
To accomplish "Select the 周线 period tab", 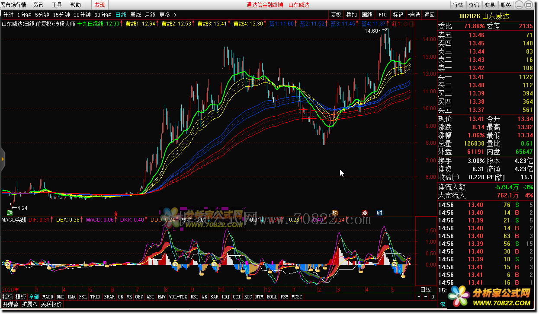I will tap(136, 14).
